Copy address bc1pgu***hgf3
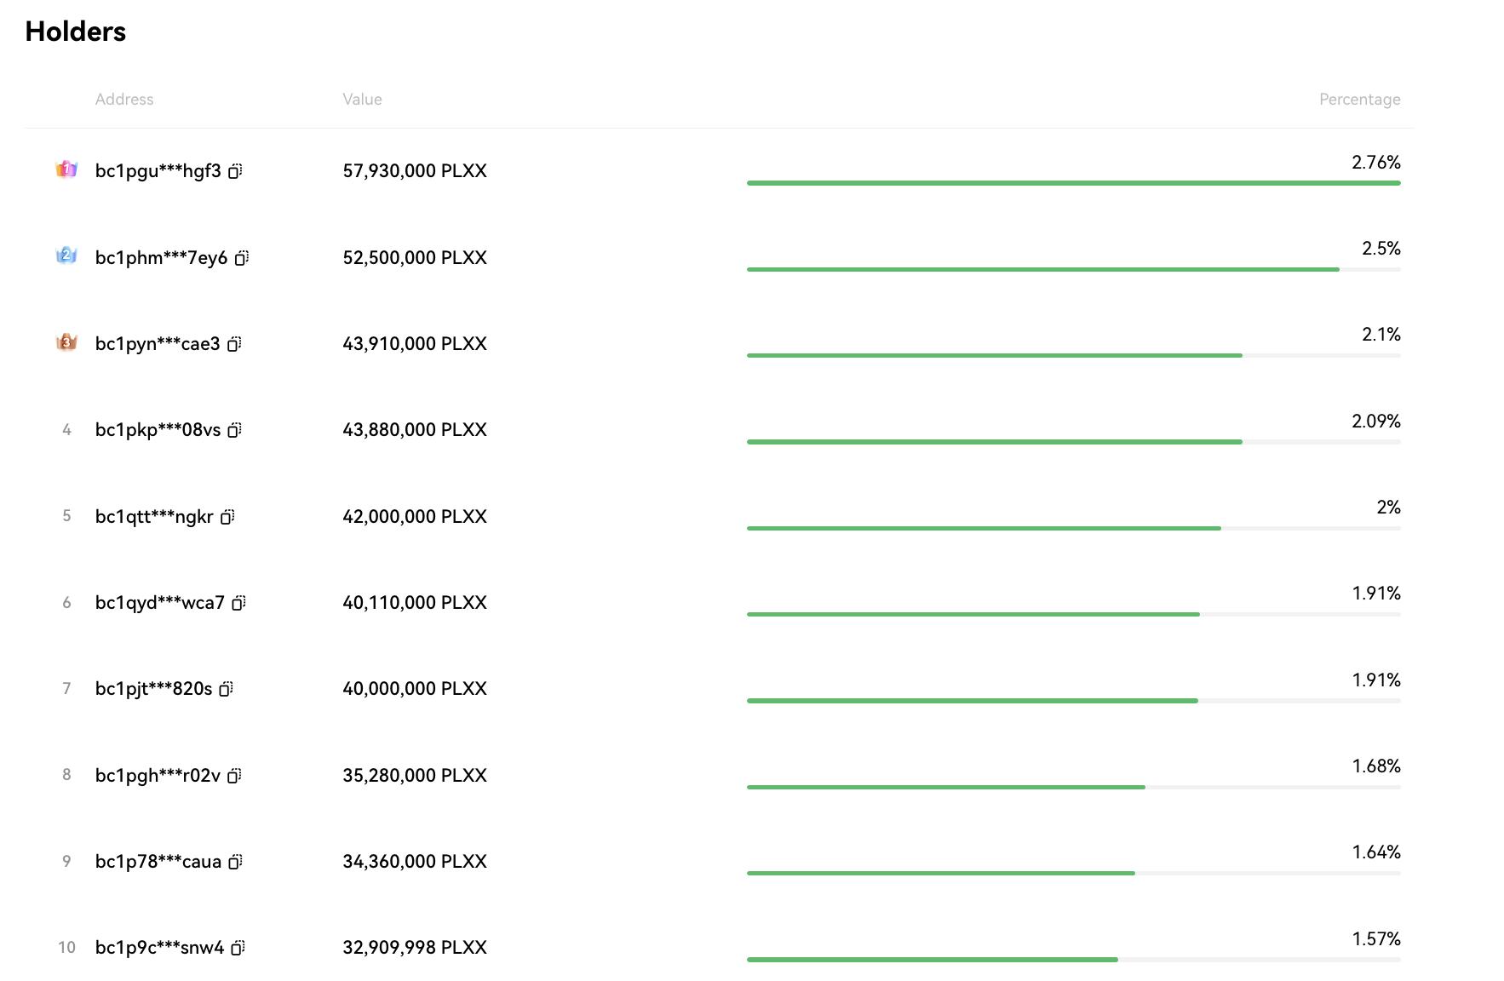The height and width of the screenshot is (981, 1504). [235, 171]
